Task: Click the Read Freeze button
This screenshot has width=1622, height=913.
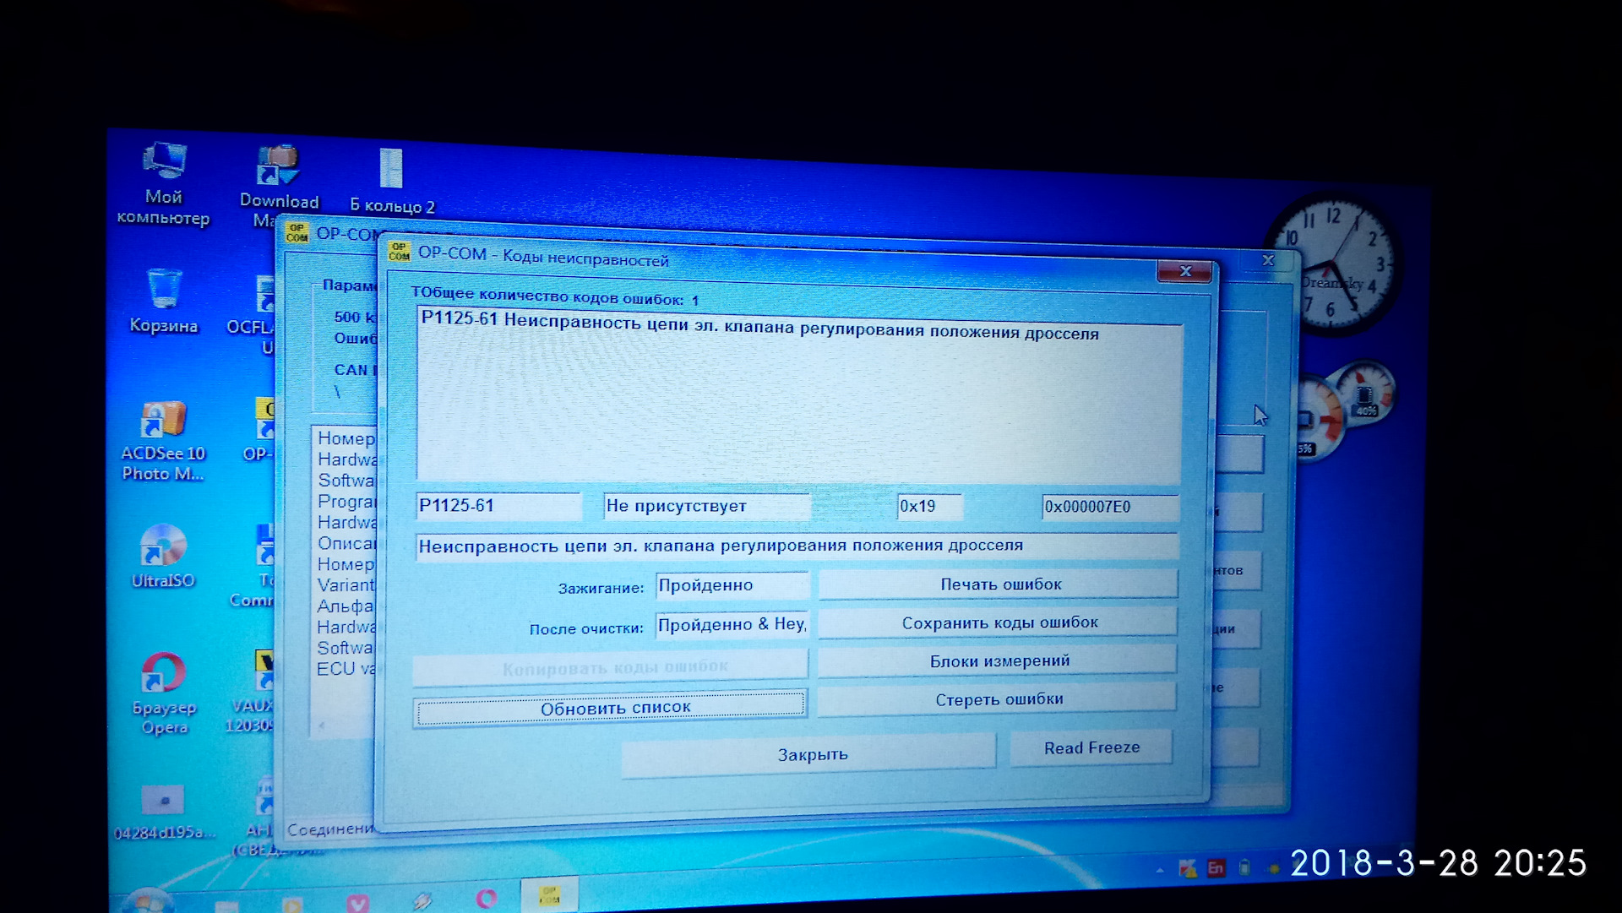Action: tap(1091, 748)
